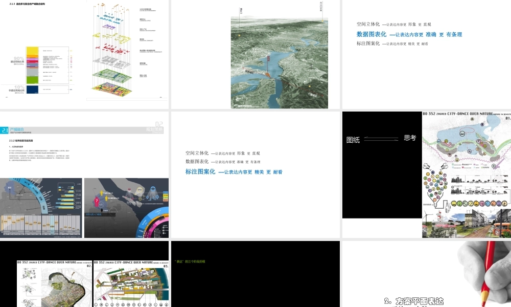Click the 图纸 label on the black panel
The image size is (511, 307).
tap(353, 140)
